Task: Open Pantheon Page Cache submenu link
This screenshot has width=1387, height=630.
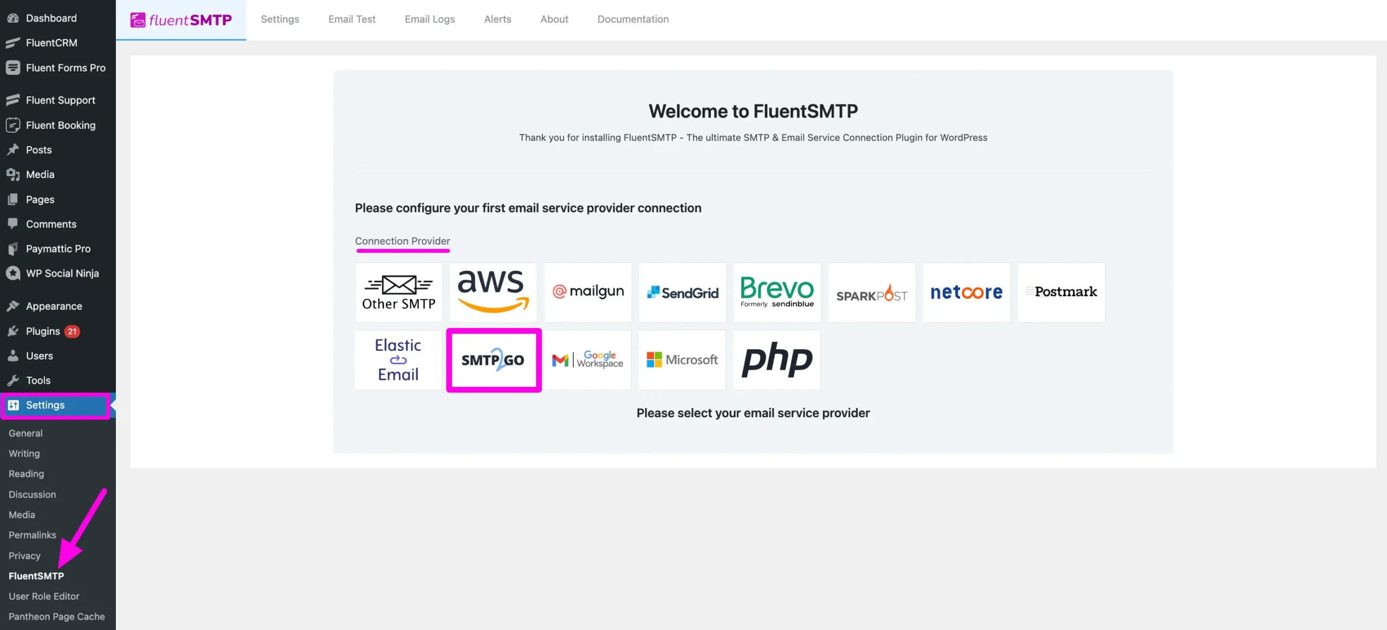Action: (x=56, y=616)
